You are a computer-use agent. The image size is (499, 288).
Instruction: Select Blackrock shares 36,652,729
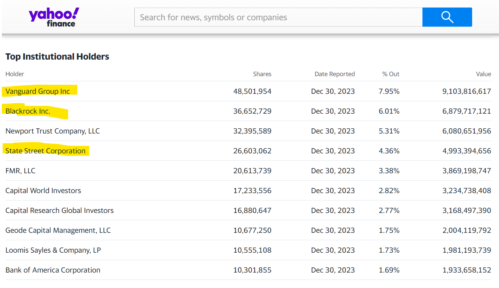click(252, 111)
